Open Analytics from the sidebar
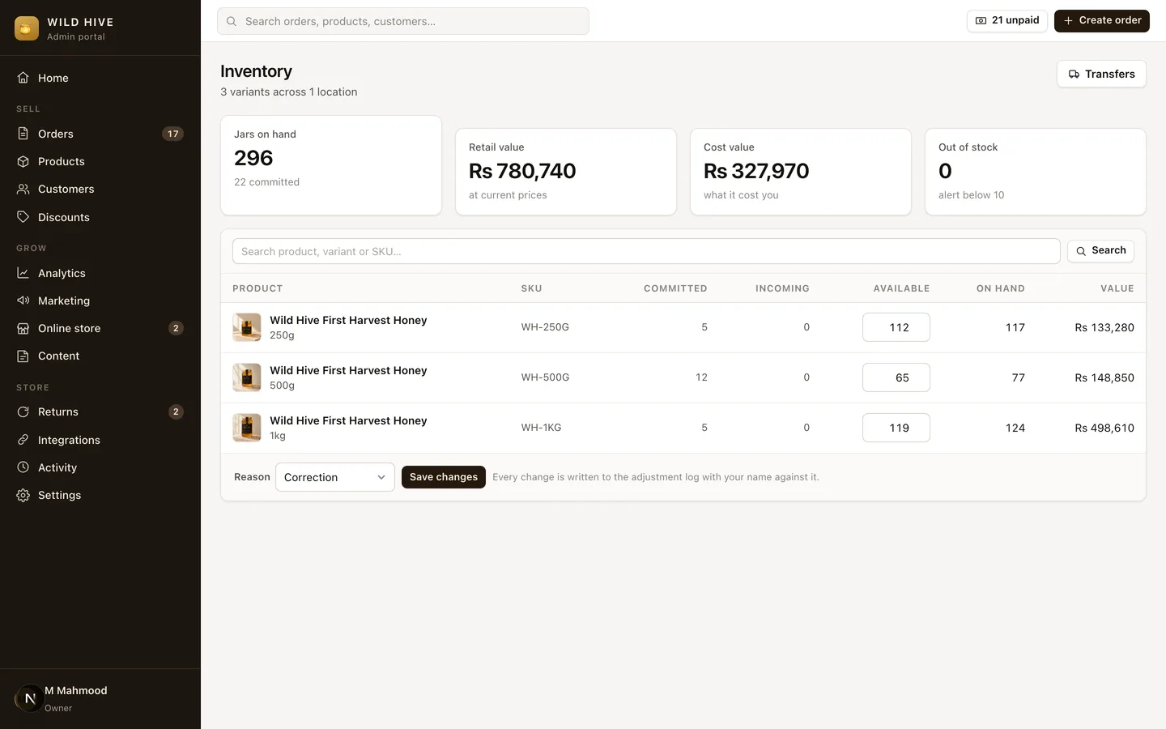The height and width of the screenshot is (729, 1166). 100,273
